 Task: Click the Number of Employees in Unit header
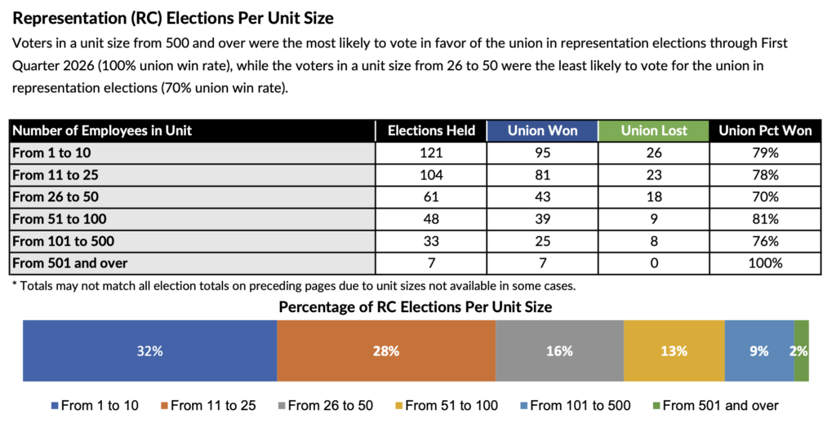pos(102,130)
